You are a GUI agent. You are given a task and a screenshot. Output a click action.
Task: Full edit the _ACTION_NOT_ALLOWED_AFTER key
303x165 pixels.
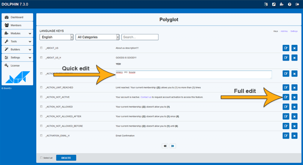pos(286,116)
